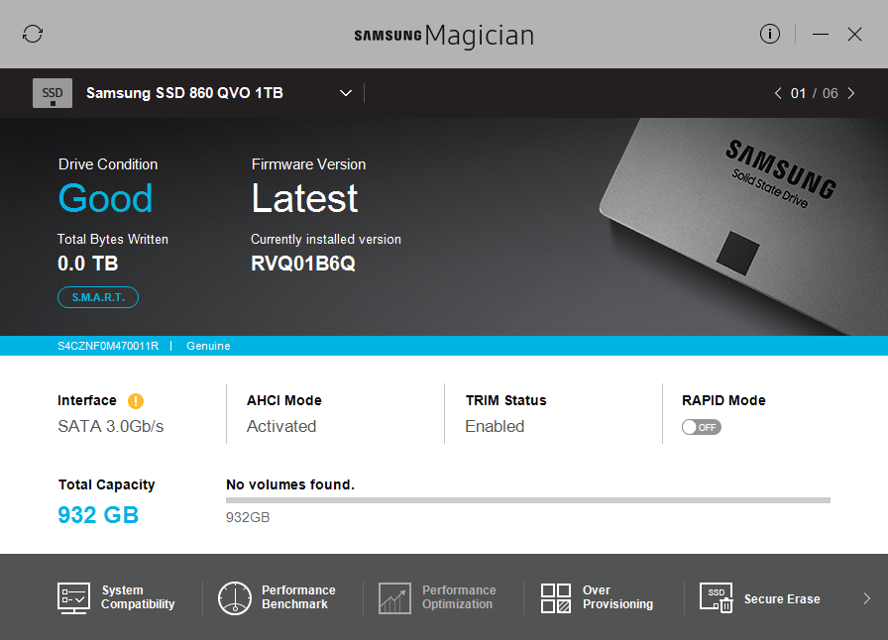Click the Interface warning exclamation icon
This screenshot has width=888, height=640.
coord(136,401)
